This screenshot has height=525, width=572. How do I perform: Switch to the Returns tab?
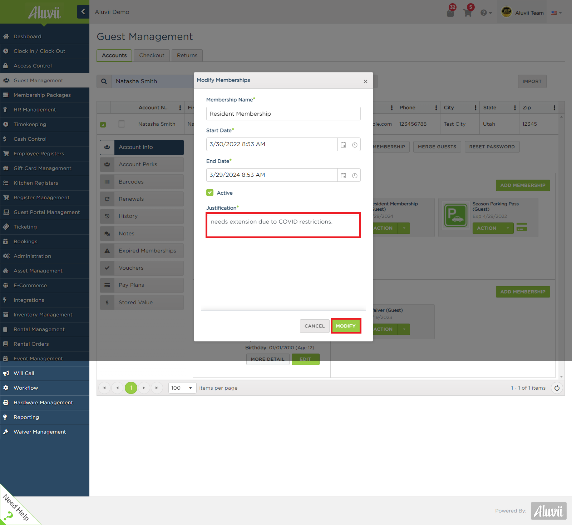click(187, 55)
